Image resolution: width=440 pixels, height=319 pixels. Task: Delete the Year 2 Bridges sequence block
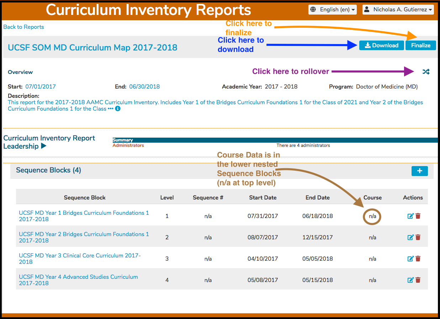tap(418, 237)
